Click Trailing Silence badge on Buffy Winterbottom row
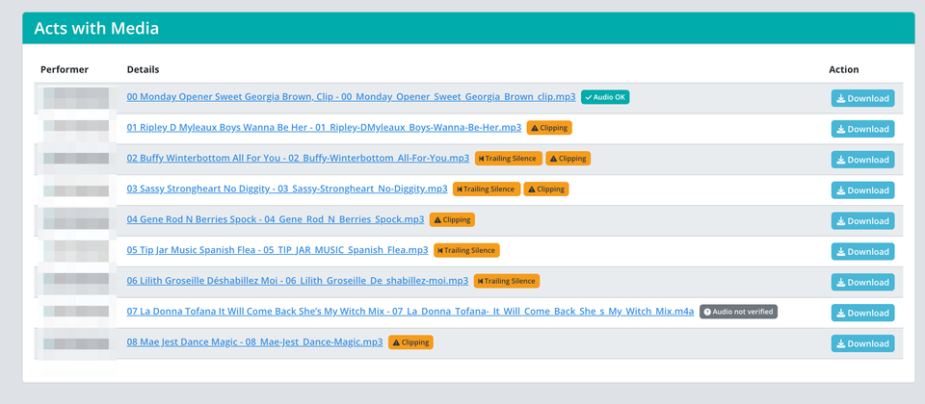Image resolution: width=925 pixels, height=404 pixels. click(508, 158)
